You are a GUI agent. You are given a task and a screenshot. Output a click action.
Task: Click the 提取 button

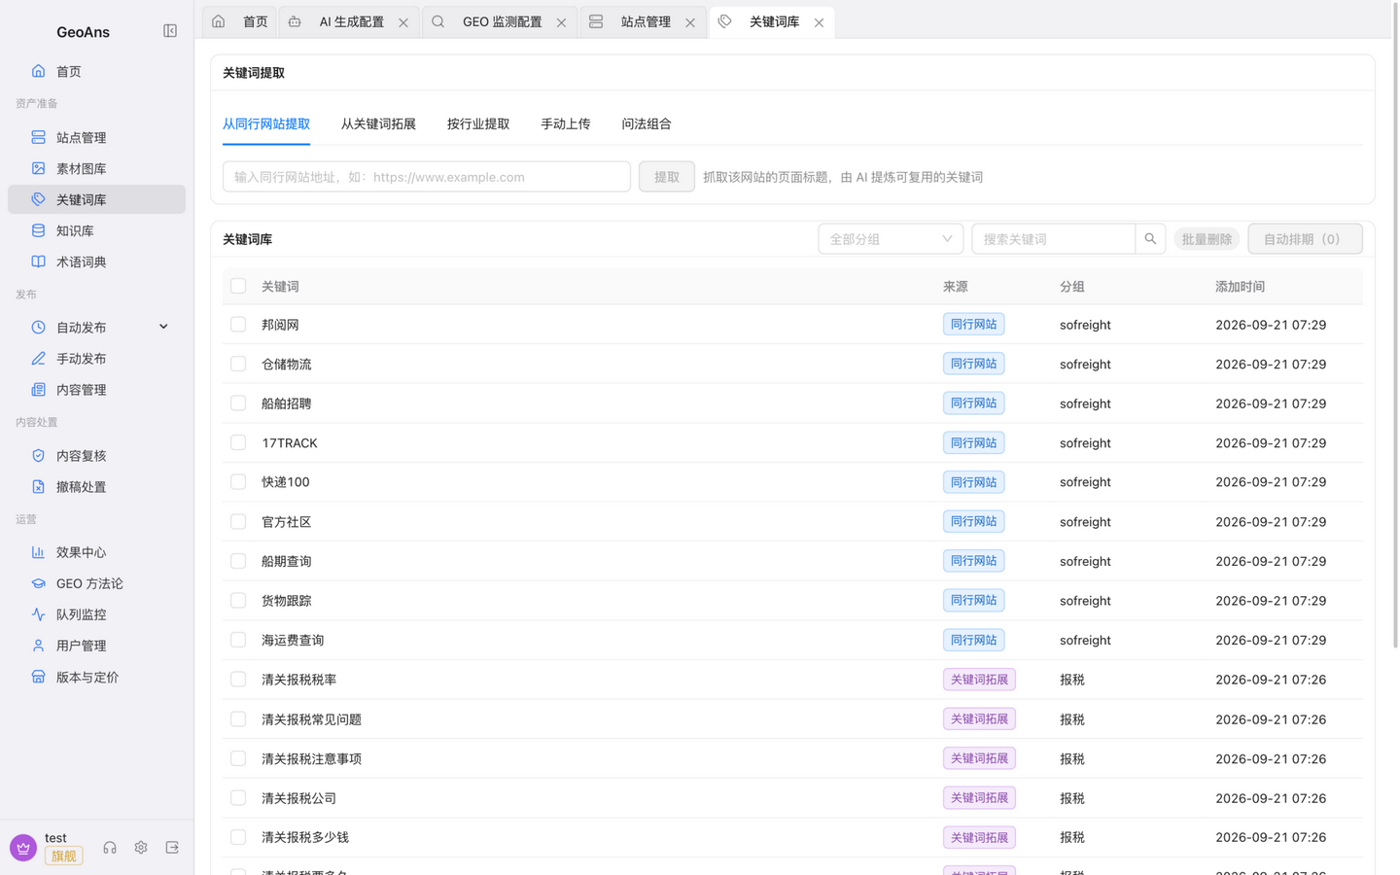click(667, 177)
